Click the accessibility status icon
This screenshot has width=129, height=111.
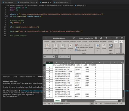coord(53,103)
